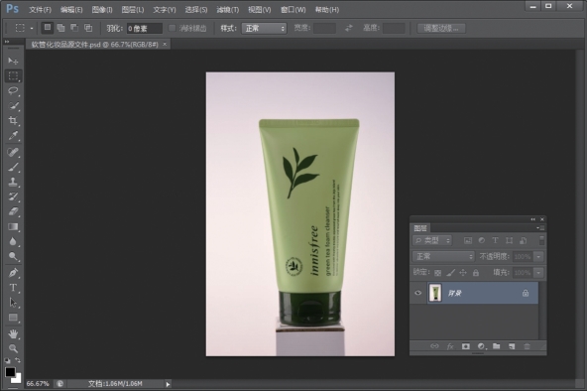Select the Healing Brush tool
Viewport: 587px width, 391px height.
click(x=13, y=152)
